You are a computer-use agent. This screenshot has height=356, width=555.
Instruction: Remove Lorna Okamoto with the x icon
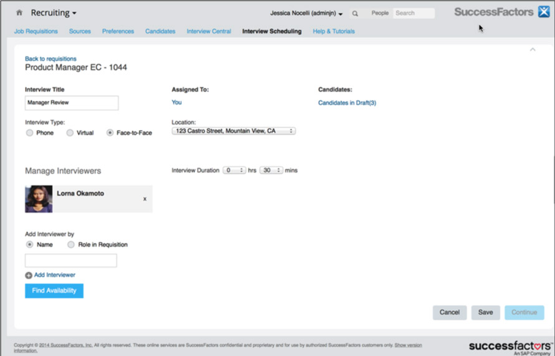145,199
